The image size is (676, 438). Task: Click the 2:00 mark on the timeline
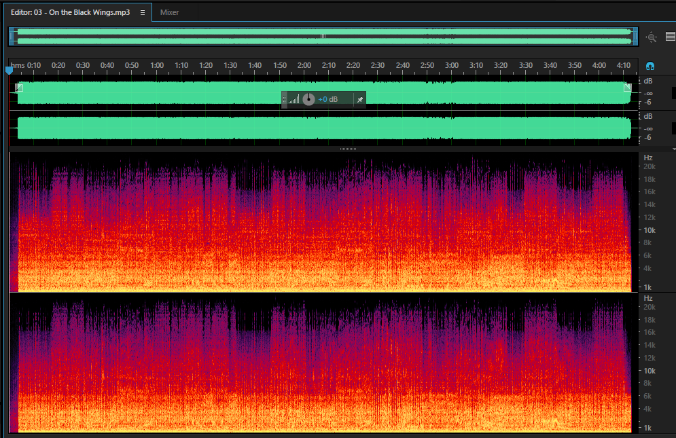(304, 65)
